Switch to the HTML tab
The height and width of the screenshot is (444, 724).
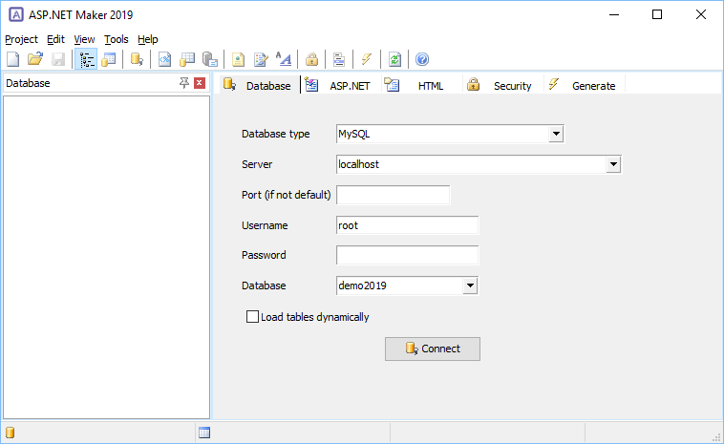pyautogui.click(x=422, y=85)
